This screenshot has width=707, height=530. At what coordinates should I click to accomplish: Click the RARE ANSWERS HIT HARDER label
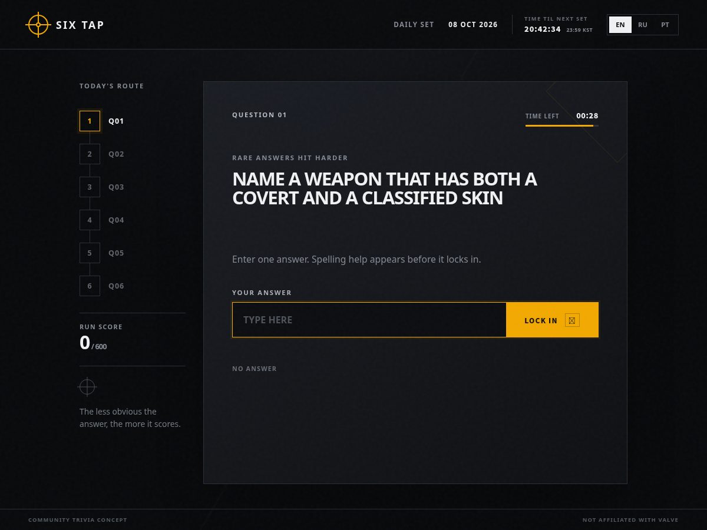click(x=290, y=158)
